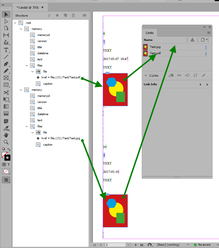This screenshot has height=248, width=219.
Task: Select the Gap tool
Action: pyautogui.click(x=6, y=35)
